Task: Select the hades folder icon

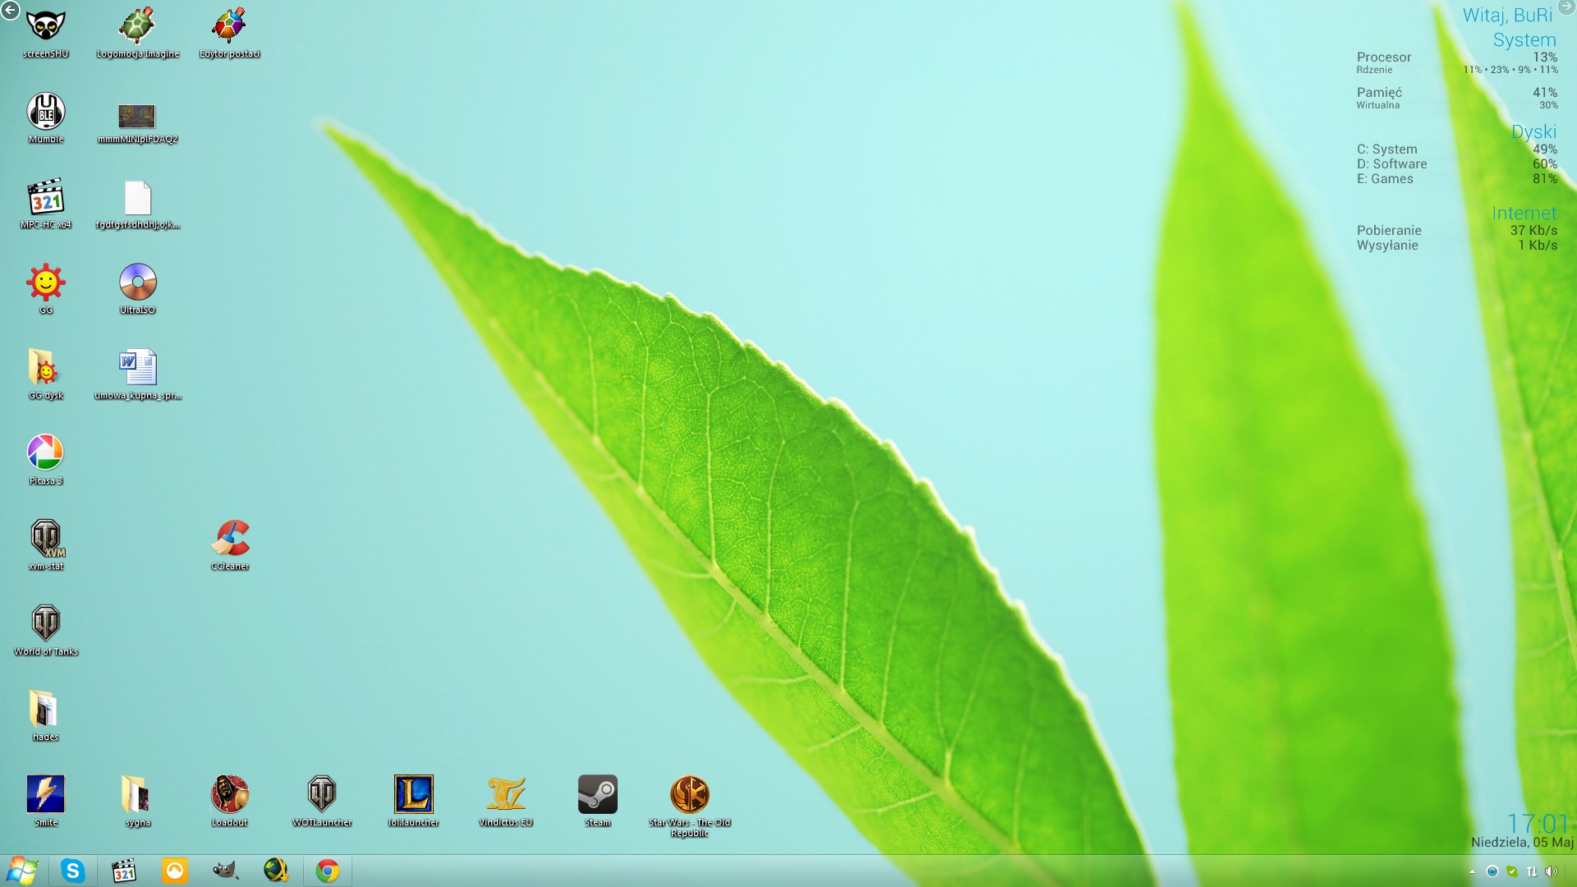Action: pyautogui.click(x=46, y=716)
